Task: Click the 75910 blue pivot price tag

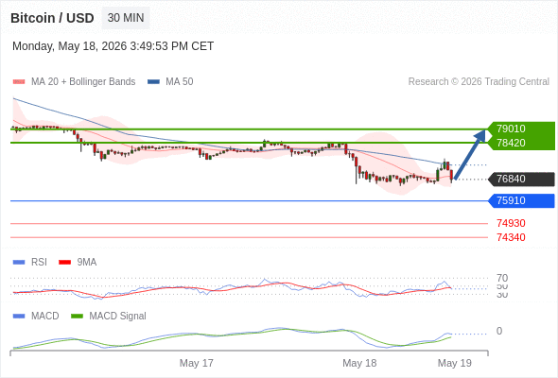Action: click(521, 200)
